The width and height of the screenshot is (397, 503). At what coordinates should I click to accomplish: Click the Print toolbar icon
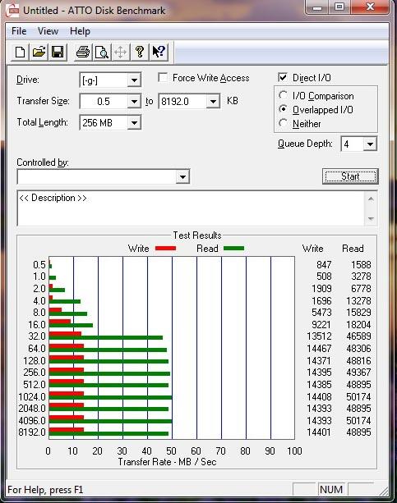pos(83,52)
